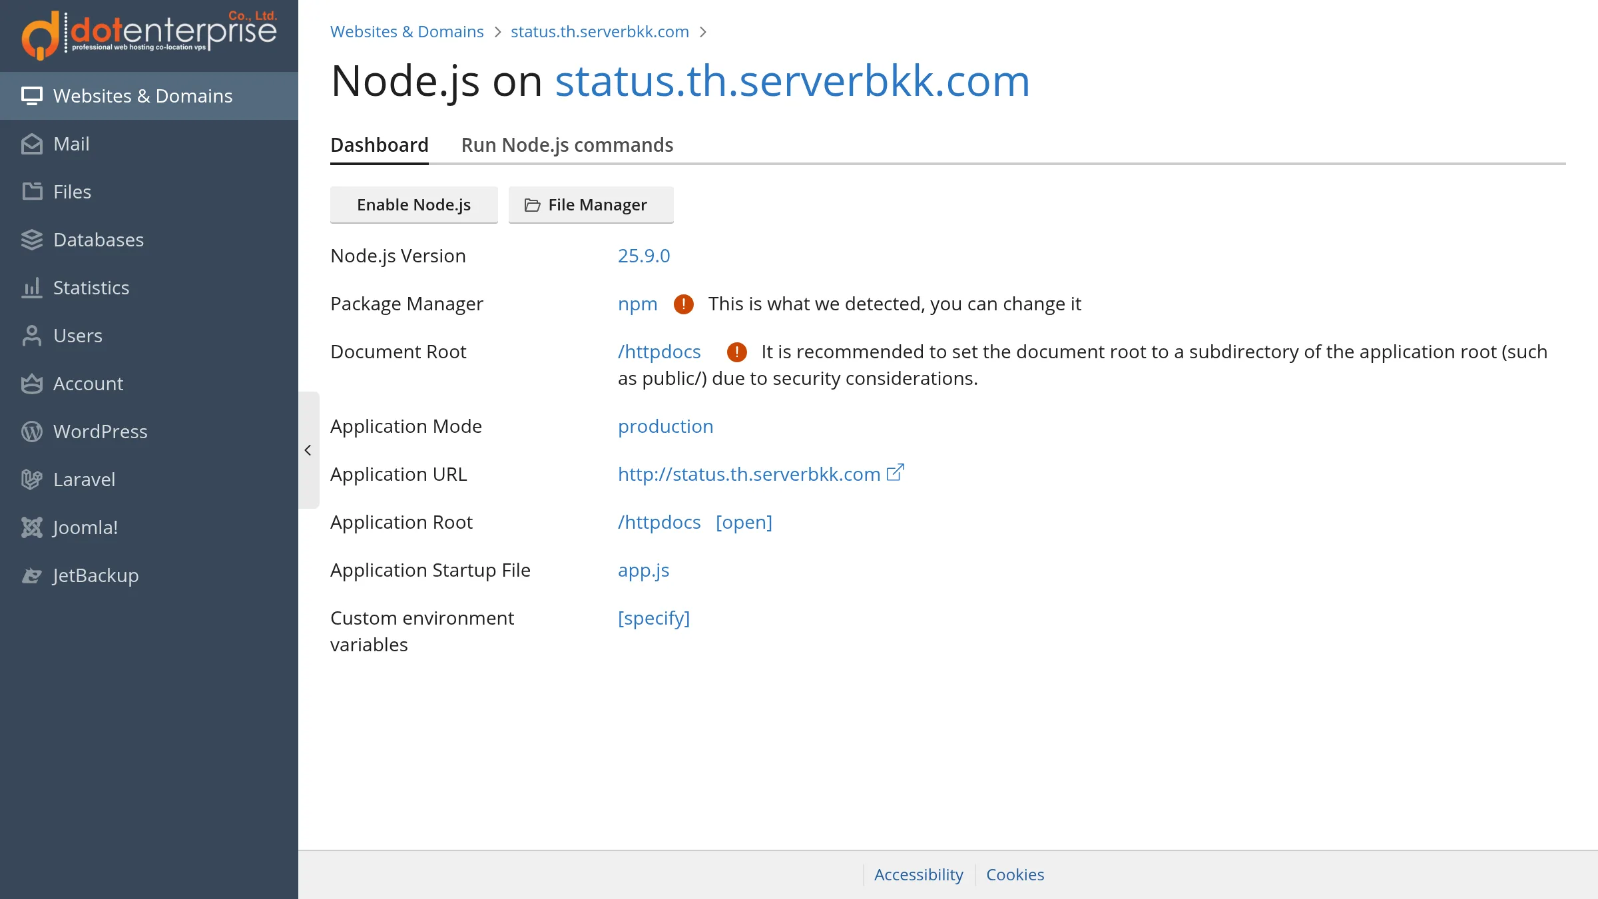Open the File Manager button
The width and height of the screenshot is (1598, 899).
pos(591,205)
